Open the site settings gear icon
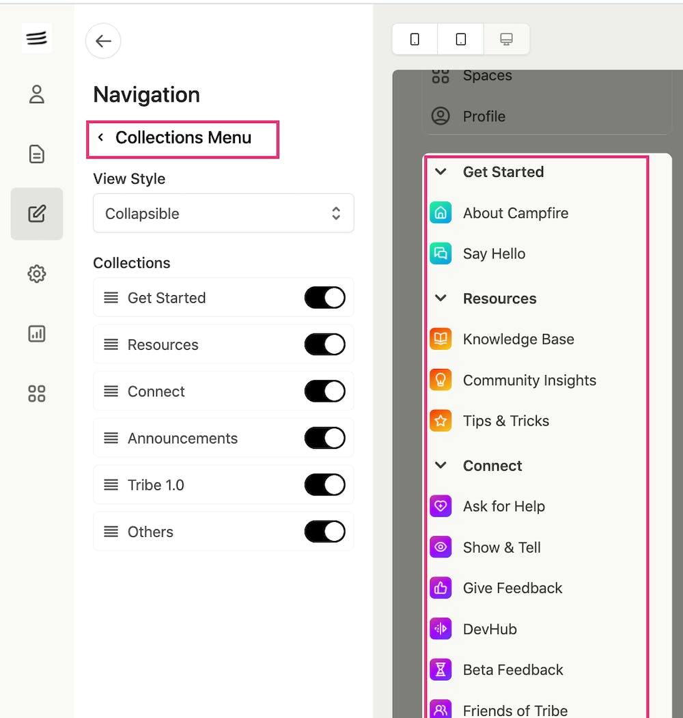The height and width of the screenshot is (718, 683). tap(37, 274)
